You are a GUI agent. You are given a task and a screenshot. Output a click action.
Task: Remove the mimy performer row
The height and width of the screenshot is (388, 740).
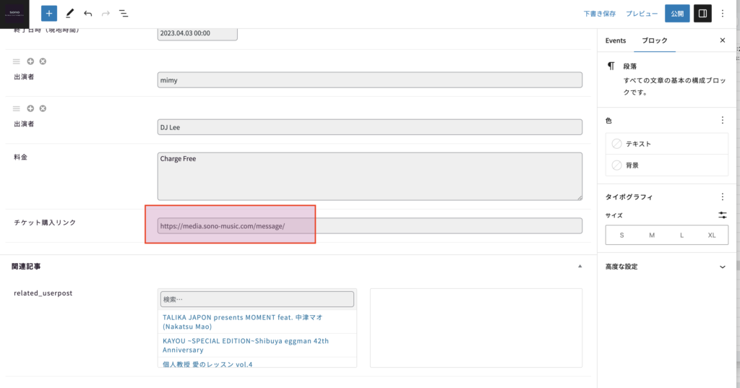point(43,61)
